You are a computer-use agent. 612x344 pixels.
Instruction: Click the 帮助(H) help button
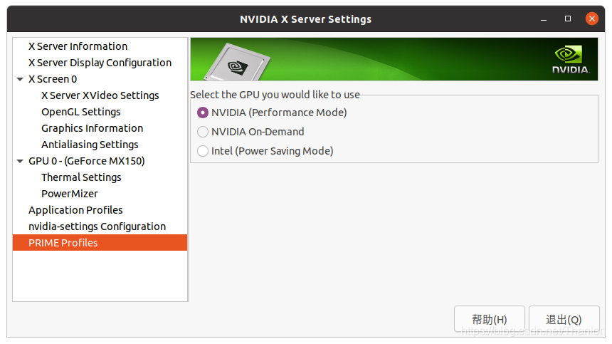coord(489,320)
